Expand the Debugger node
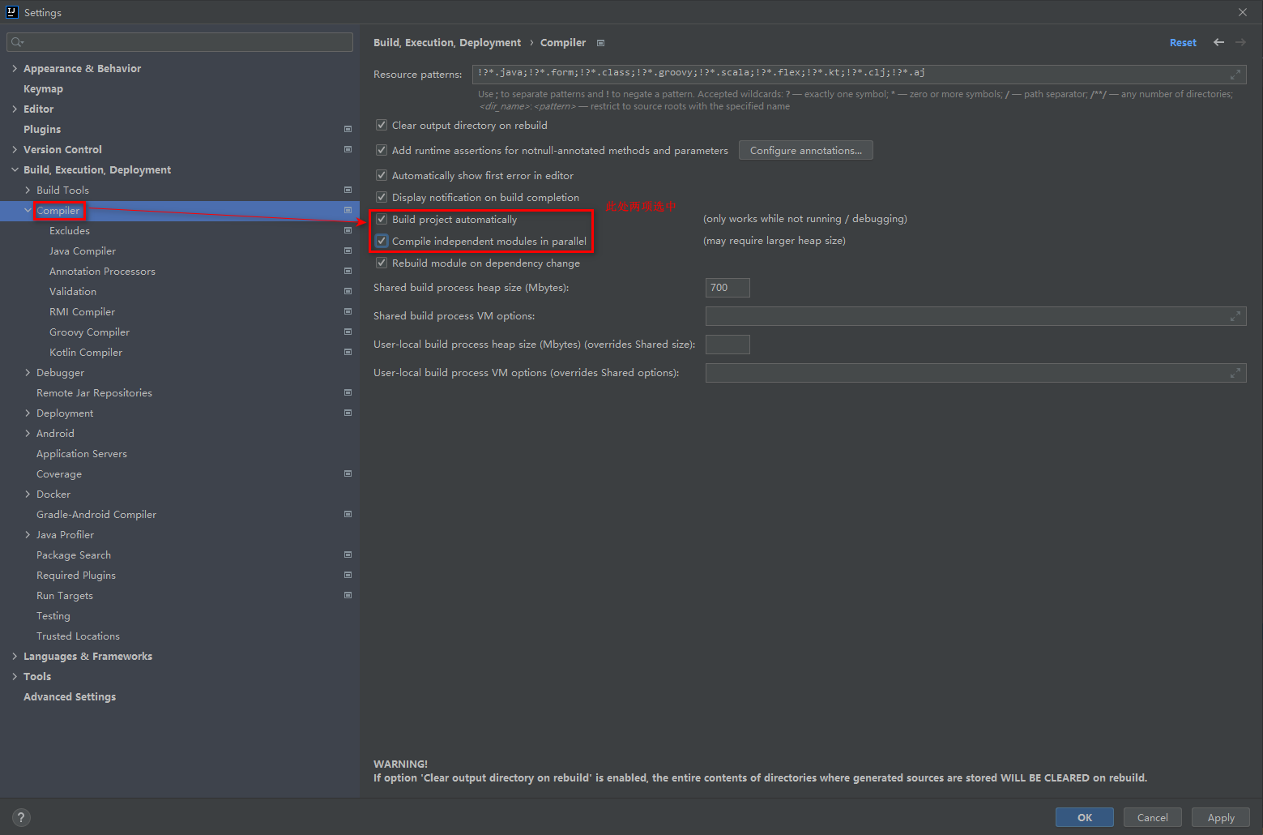 [x=28, y=372]
